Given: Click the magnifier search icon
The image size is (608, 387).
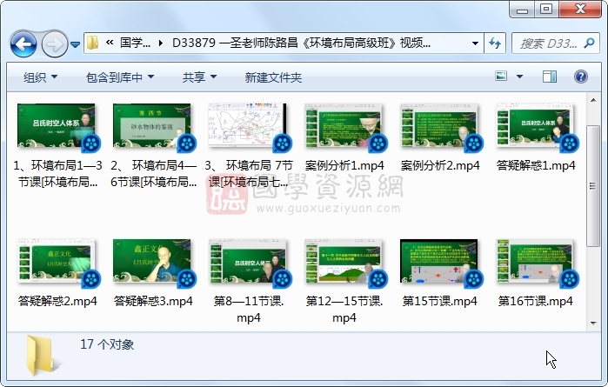Looking at the screenshot, I should tap(589, 43).
